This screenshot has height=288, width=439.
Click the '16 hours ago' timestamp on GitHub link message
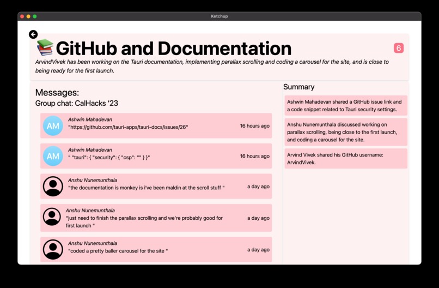tap(254, 125)
